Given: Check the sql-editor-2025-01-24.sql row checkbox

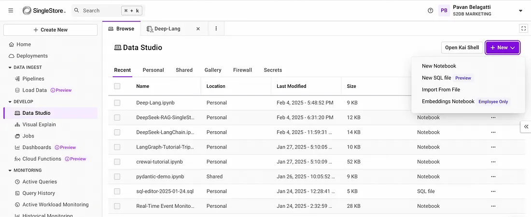Looking at the screenshot, I should click(x=117, y=191).
